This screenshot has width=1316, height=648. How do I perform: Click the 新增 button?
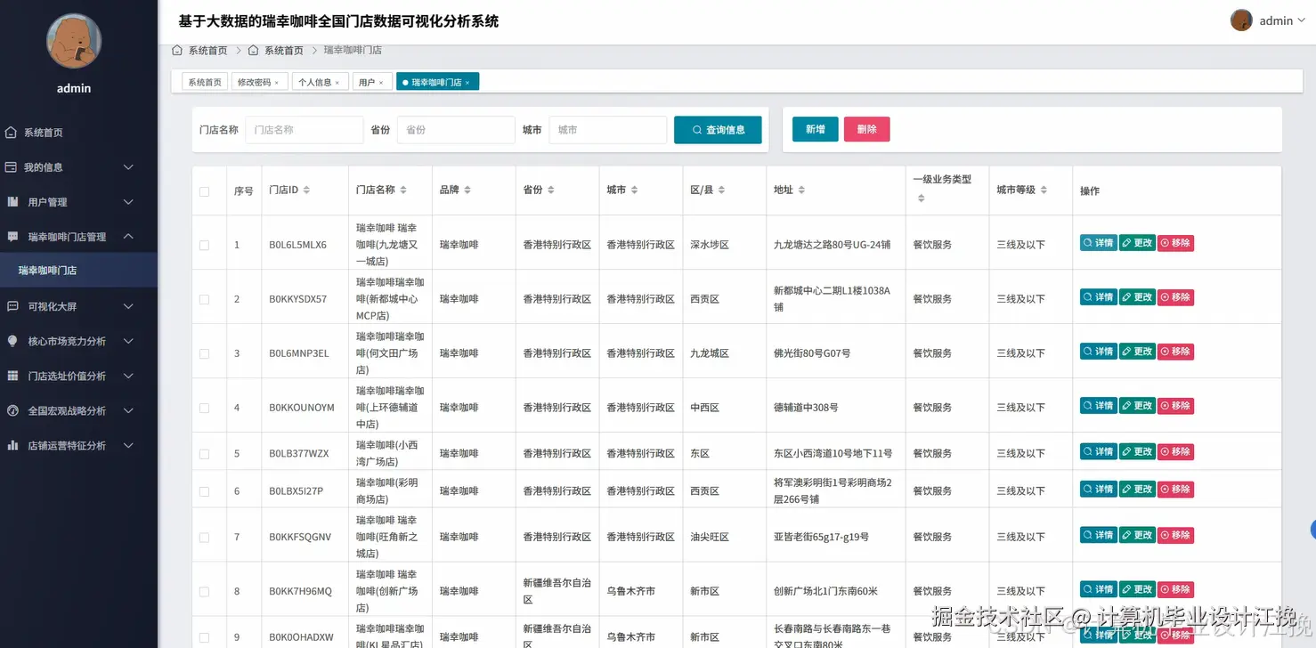816,129
